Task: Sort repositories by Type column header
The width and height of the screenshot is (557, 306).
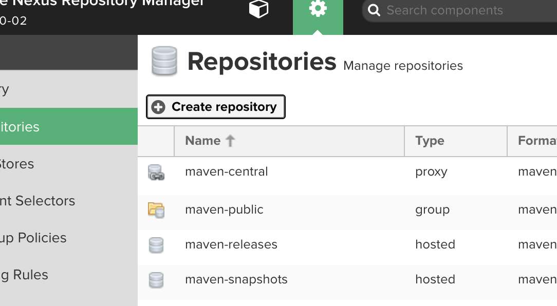Action: point(455,141)
